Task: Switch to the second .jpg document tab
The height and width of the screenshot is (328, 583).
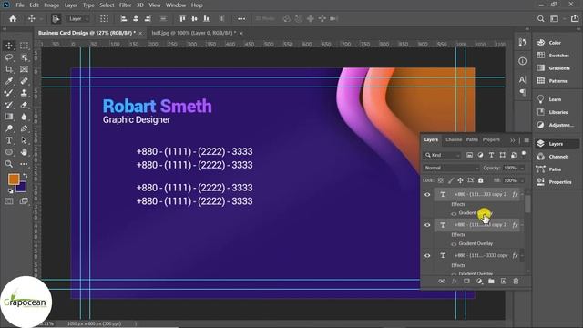Action: pyautogui.click(x=193, y=33)
